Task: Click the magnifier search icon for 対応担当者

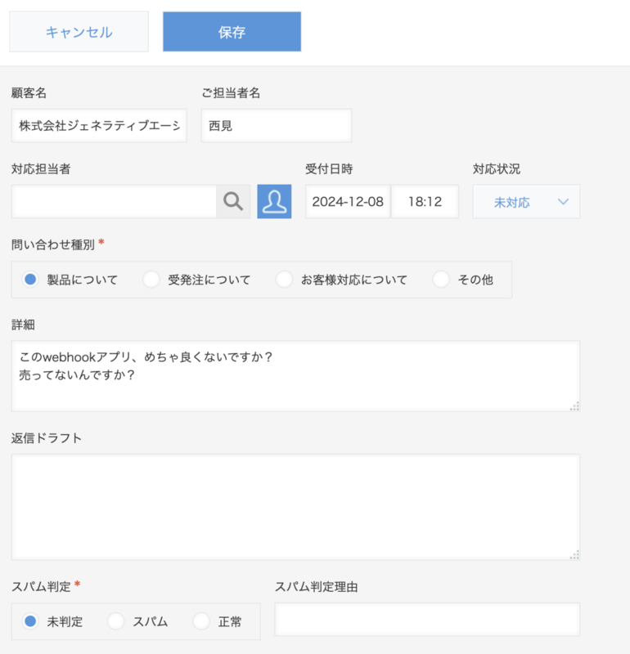Action: coord(233,201)
